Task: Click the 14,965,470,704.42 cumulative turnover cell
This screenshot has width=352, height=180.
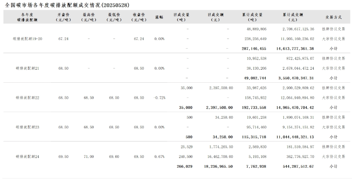Action: coord(295,107)
